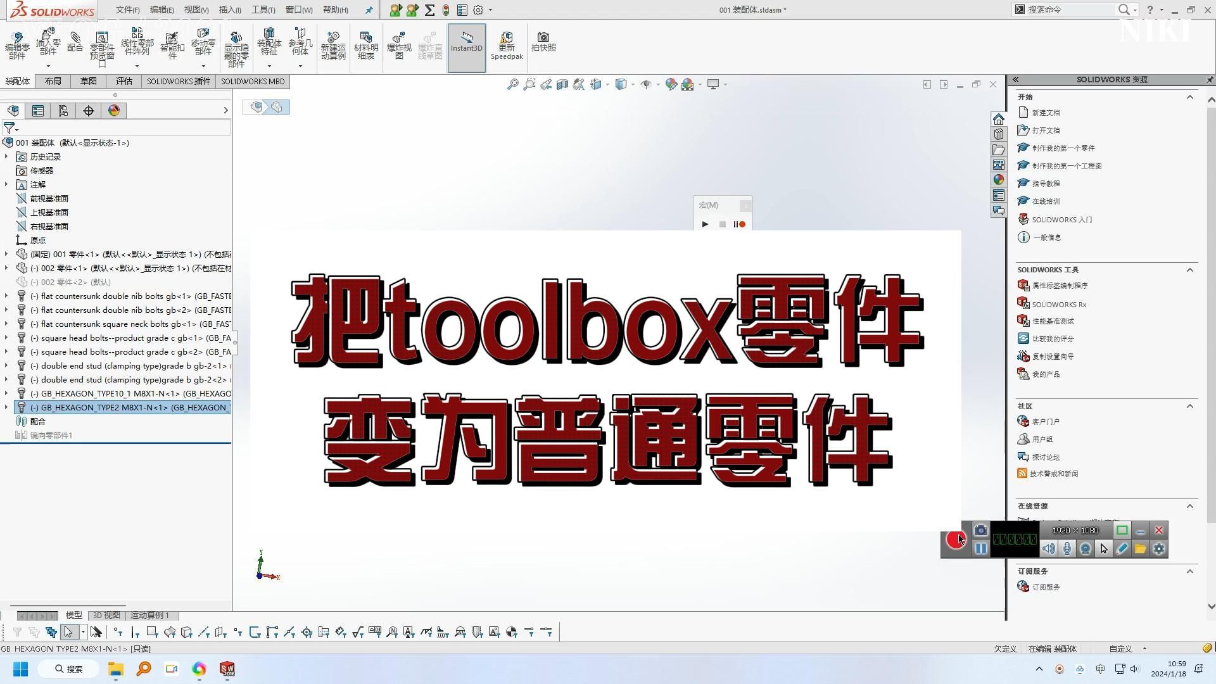Collapse SOLIDWORKS 工具 section
The height and width of the screenshot is (684, 1216).
1190,270
